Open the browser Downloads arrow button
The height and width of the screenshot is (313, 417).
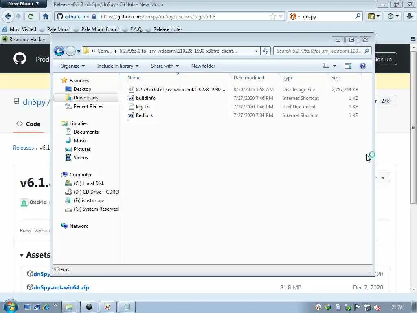[410, 16]
